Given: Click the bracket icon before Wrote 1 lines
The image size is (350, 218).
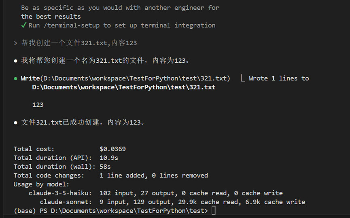Looking at the screenshot, I should [x=243, y=78].
